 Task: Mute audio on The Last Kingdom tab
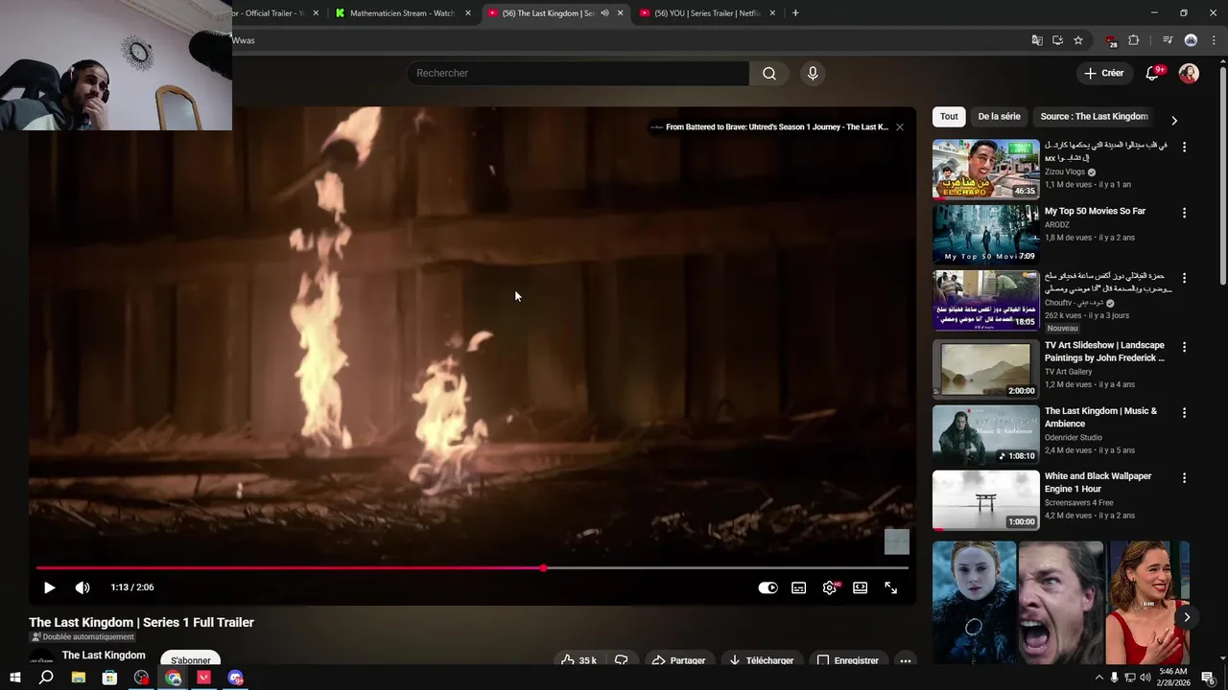604,13
